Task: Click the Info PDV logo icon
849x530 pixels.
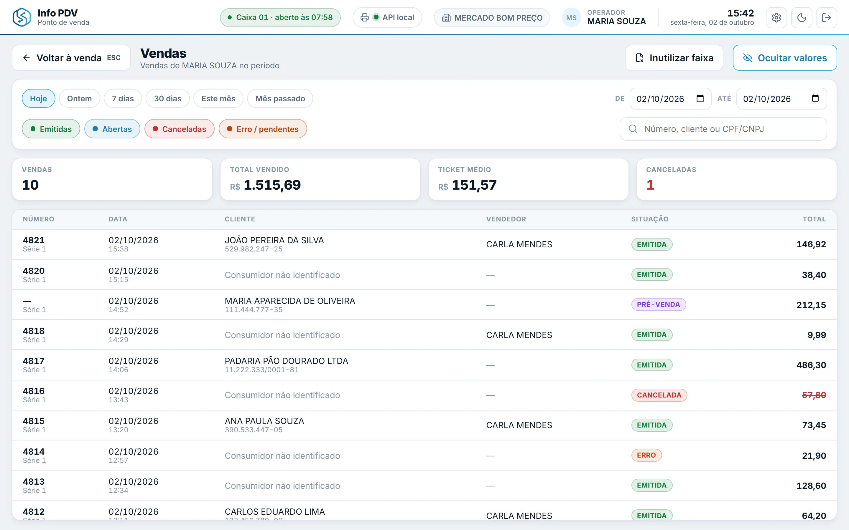Action: 22,18
